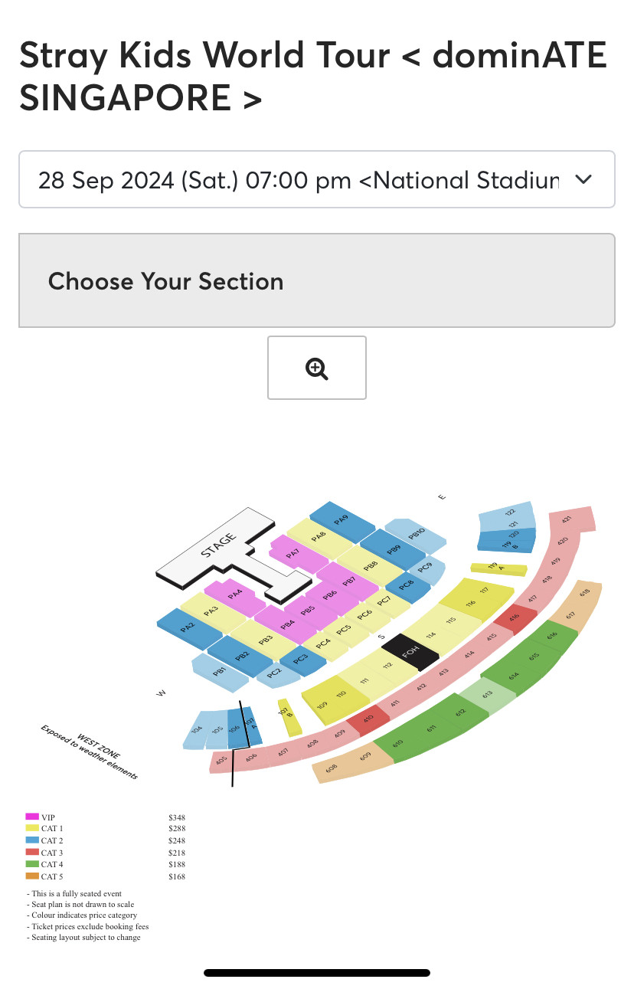The height and width of the screenshot is (989, 634).
Task: Click the magnifier zoom-in icon
Action: pos(316,368)
